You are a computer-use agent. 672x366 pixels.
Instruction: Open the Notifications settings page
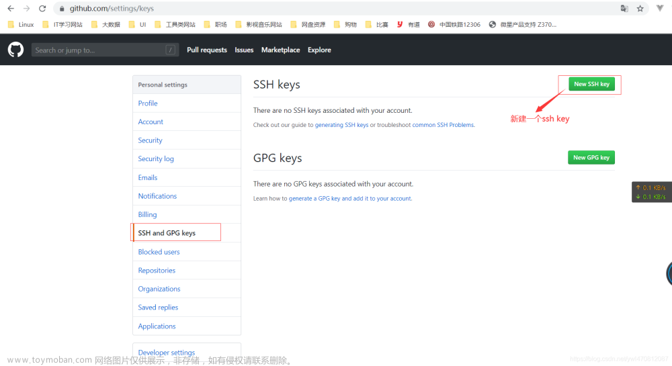187,196
